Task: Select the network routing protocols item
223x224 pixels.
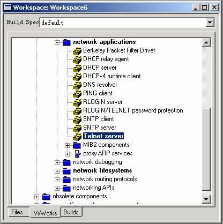Action: pyautogui.click(x=105, y=179)
